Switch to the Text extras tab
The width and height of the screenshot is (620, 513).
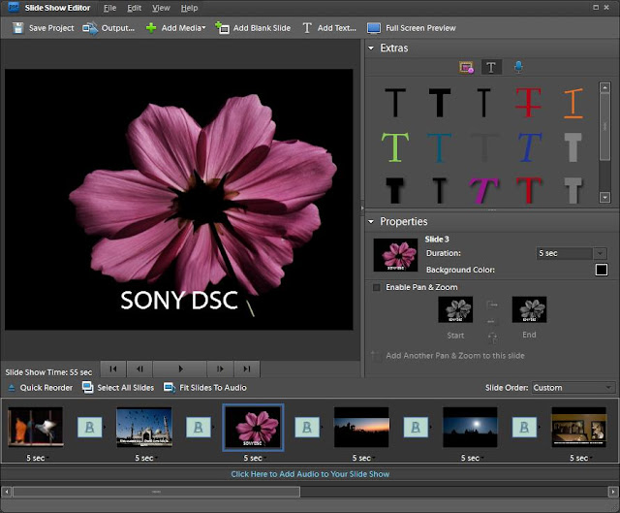point(491,67)
